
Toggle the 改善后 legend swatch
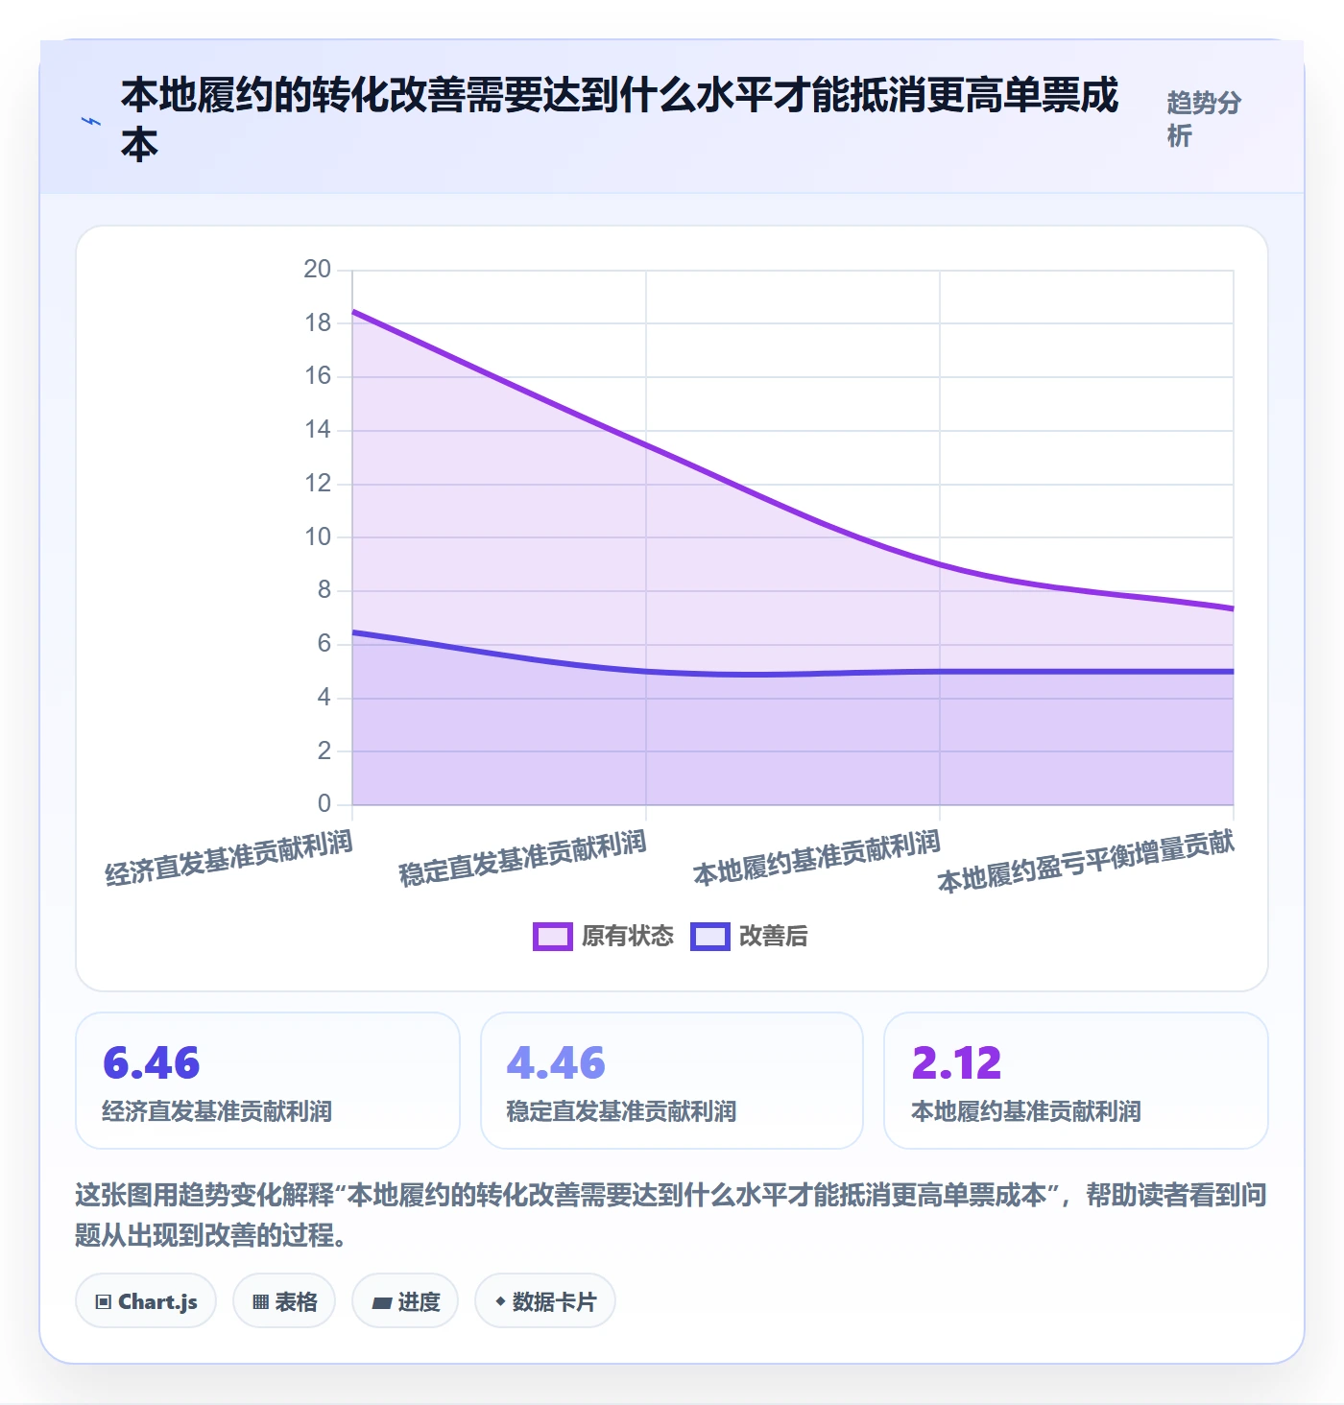(710, 936)
